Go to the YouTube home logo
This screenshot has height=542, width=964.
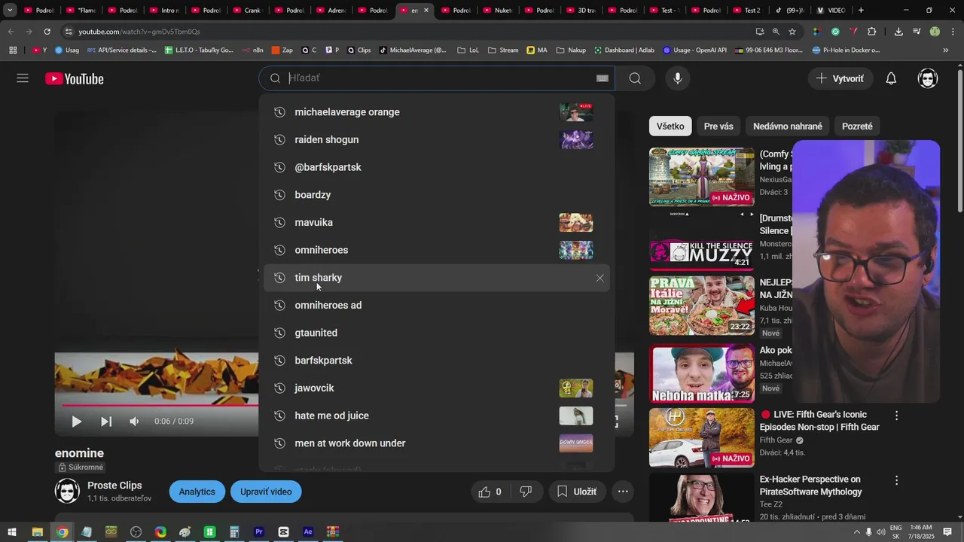point(74,78)
